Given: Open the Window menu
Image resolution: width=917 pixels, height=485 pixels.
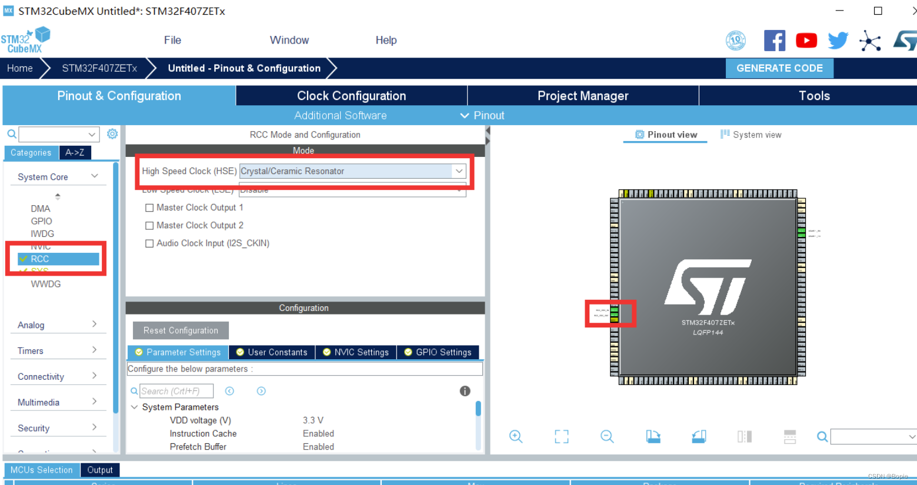Looking at the screenshot, I should click(289, 40).
